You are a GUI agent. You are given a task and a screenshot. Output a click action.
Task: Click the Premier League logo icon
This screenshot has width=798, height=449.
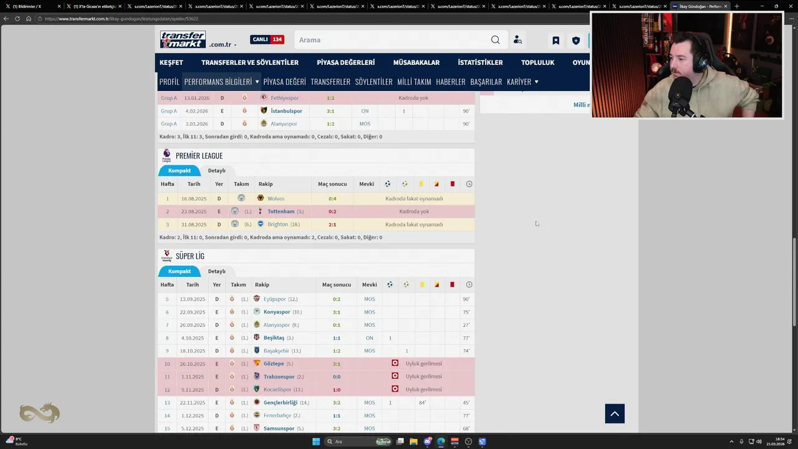166,156
